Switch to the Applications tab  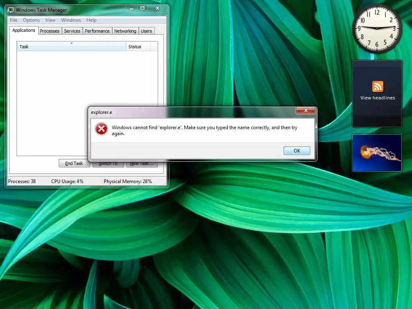click(24, 30)
